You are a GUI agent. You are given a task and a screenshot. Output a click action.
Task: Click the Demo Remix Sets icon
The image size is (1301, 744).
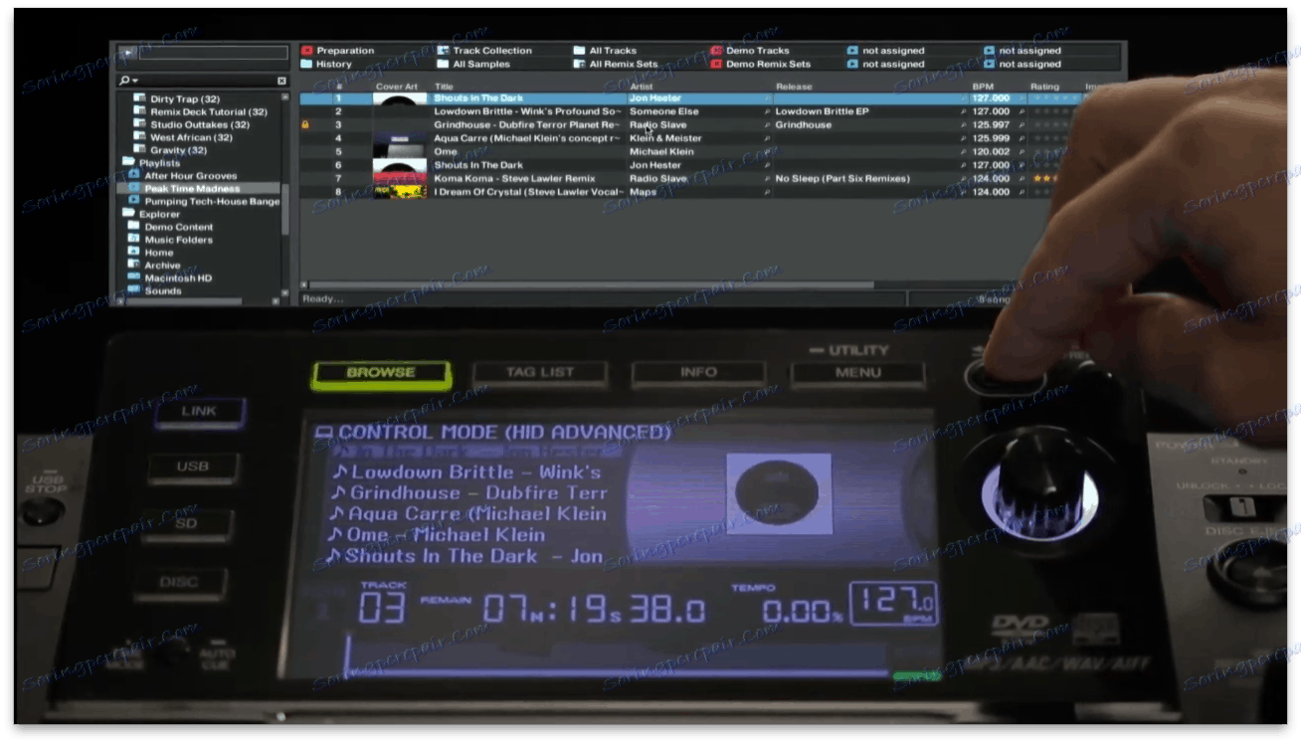pyautogui.click(x=716, y=64)
